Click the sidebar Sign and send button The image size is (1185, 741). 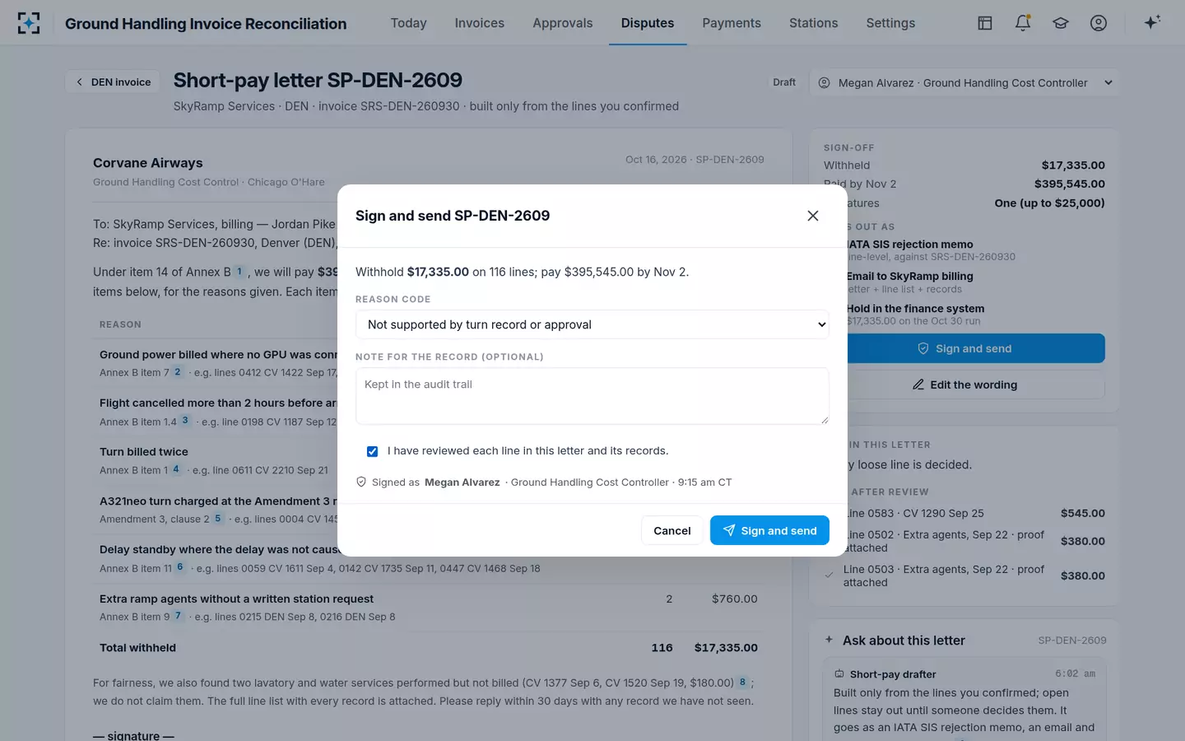click(x=964, y=348)
